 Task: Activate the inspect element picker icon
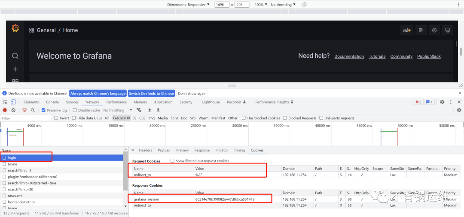5,102
